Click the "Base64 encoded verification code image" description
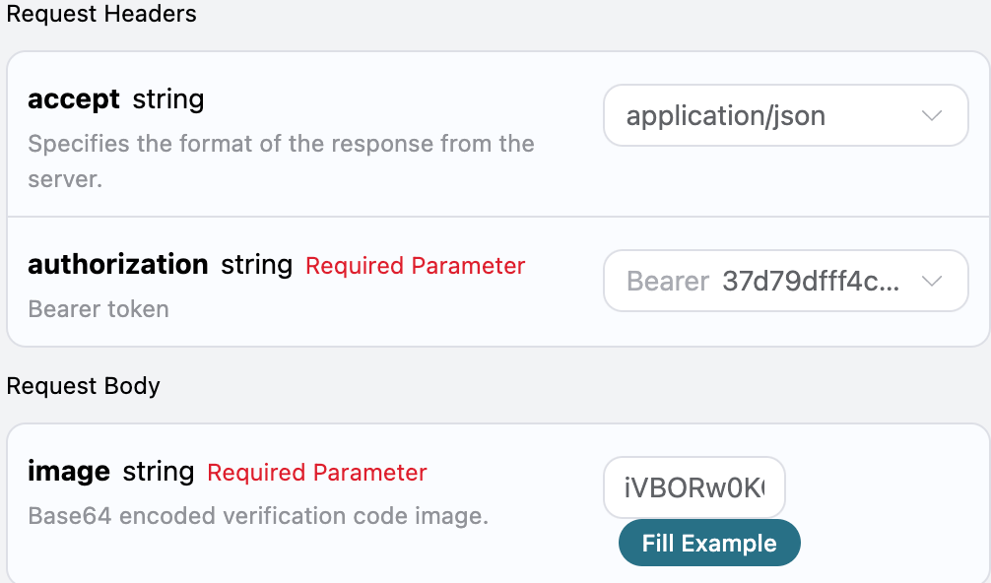This screenshot has width=991, height=583. [x=258, y=516]
